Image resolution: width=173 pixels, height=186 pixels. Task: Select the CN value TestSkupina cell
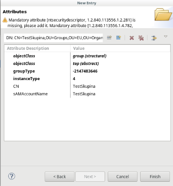pos(84,86)
